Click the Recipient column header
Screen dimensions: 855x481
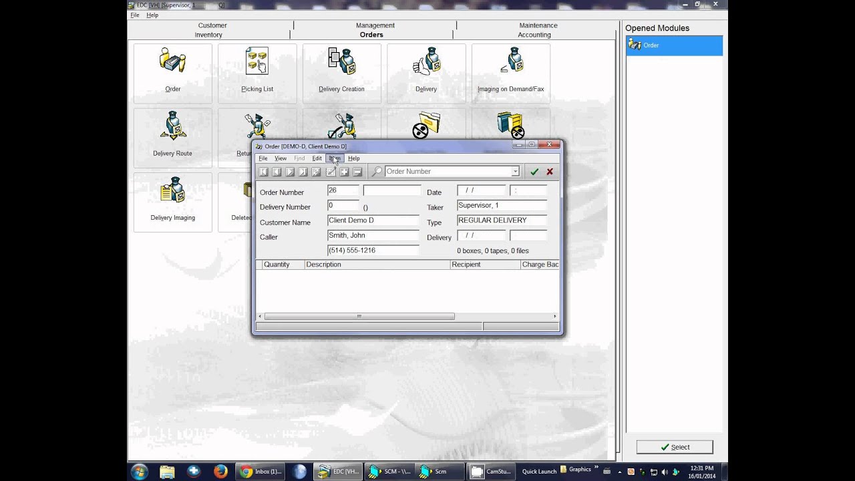click(486, 265)
